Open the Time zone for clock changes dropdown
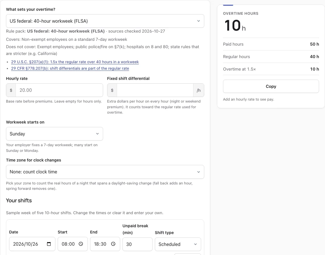 coord(105,172)
